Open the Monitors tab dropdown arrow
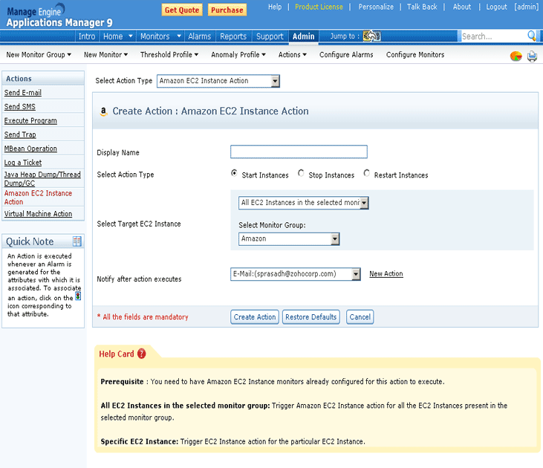Image resolution: width=543 pixels, height=468 pixels. click(x=179, y=36)
